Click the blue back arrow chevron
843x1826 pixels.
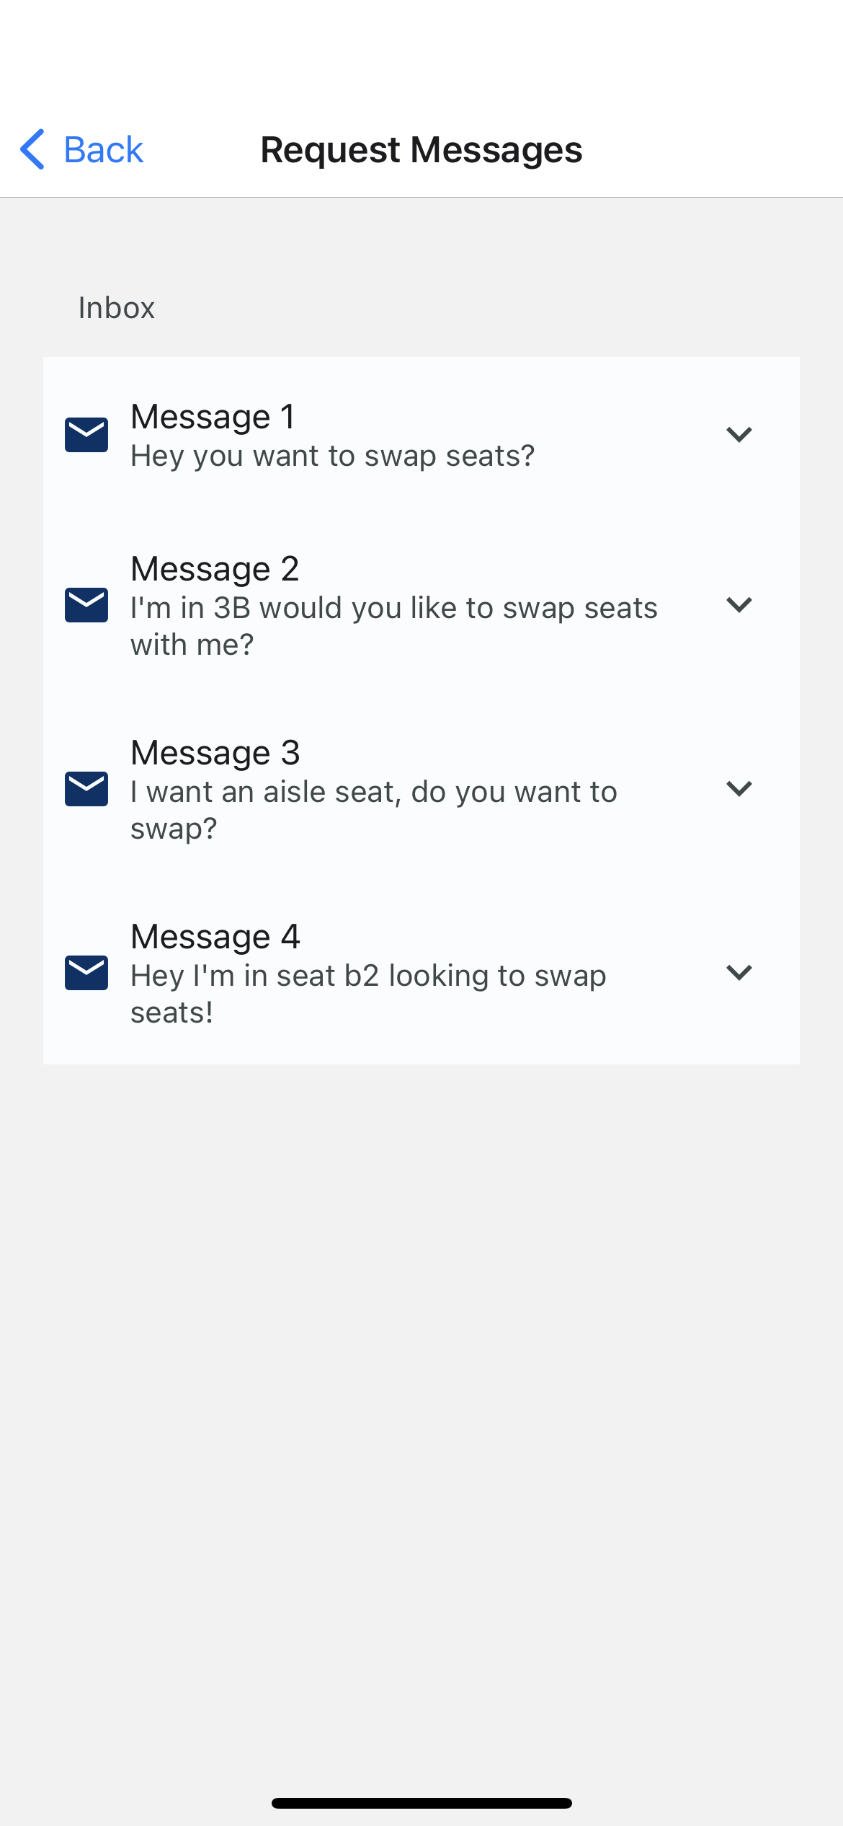(x=33, y=149)
